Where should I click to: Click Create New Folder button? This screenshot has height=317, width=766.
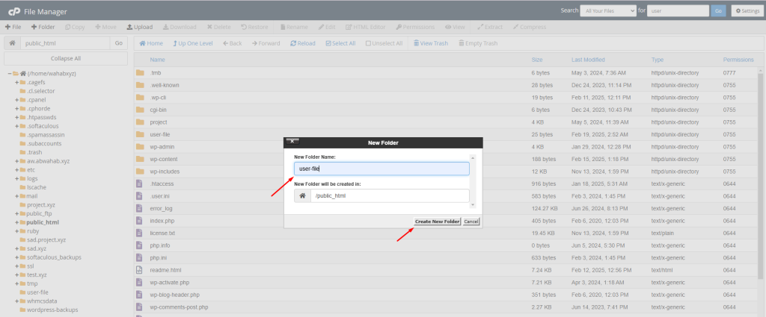pos(437,222)
